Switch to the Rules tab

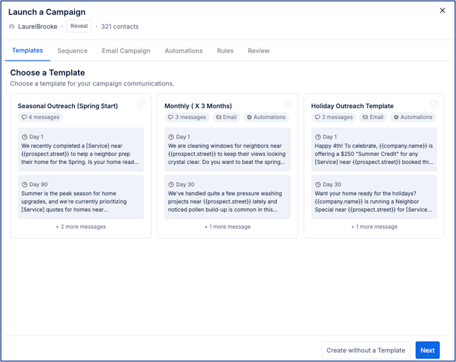click(x=225, y=51)
